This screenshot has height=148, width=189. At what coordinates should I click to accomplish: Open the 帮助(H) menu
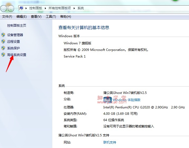click(x=66, y=16)
